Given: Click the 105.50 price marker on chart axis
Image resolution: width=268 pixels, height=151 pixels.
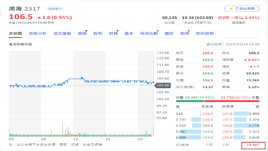Looking at the screenshot, I should pyautogui.click(x=162, y=85).
